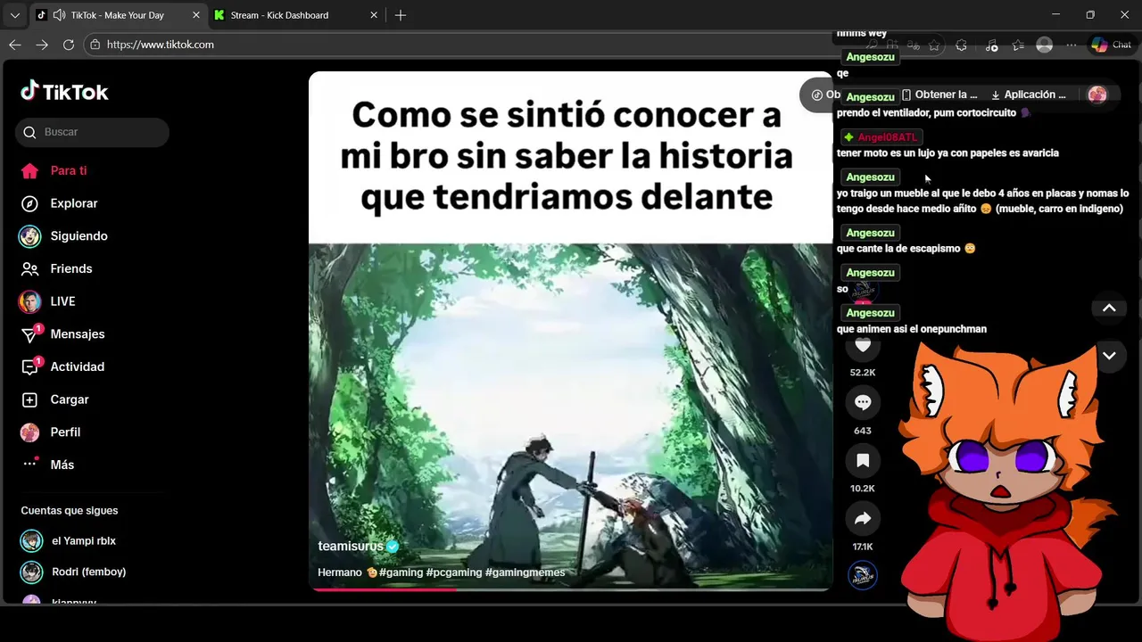Screen dimensions: 1142x642
Task: Click Obtener la app button
Action: (939, 95)
